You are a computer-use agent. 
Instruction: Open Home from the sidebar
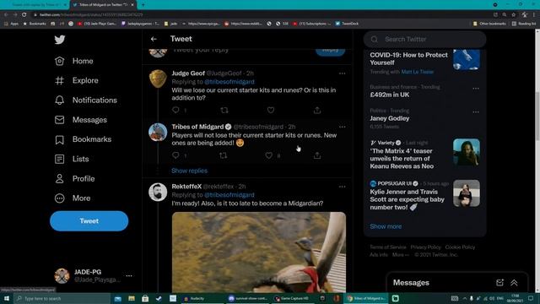tap(74, 61)
